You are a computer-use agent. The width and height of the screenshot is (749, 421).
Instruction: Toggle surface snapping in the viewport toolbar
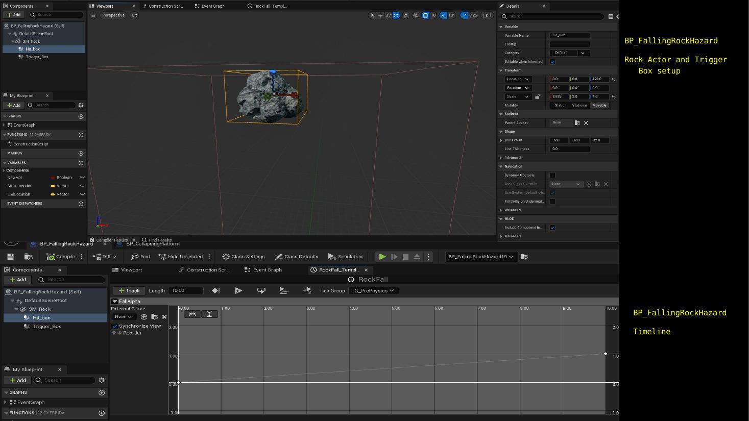point(415,15)
